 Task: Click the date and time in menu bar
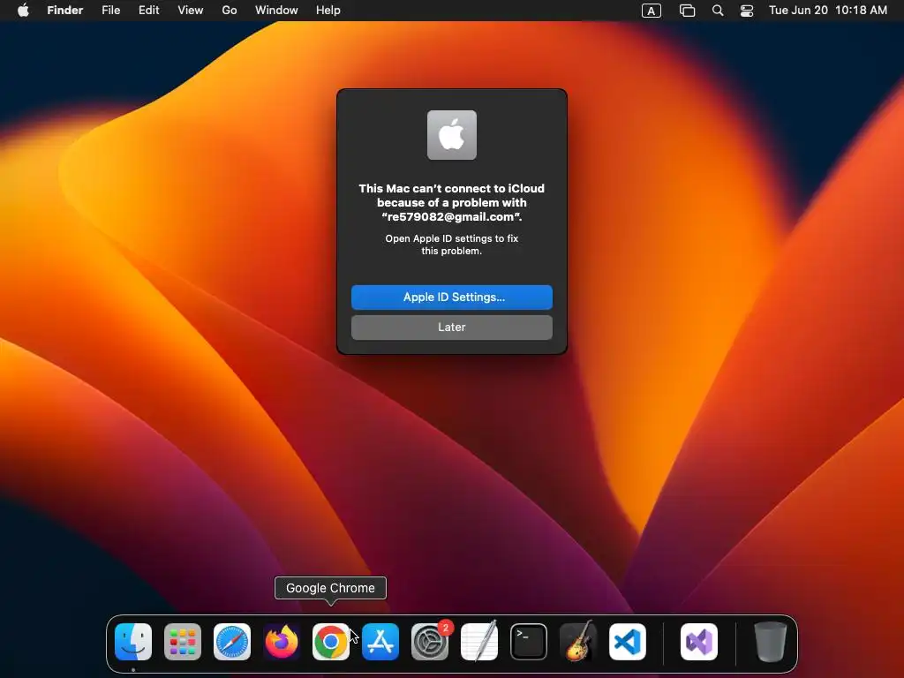point(828,11)
